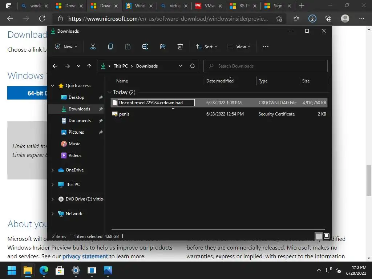This screenshot has width=372, height=279.
Task: Click the Search Downloads field
Action: [x=266, y=66]
